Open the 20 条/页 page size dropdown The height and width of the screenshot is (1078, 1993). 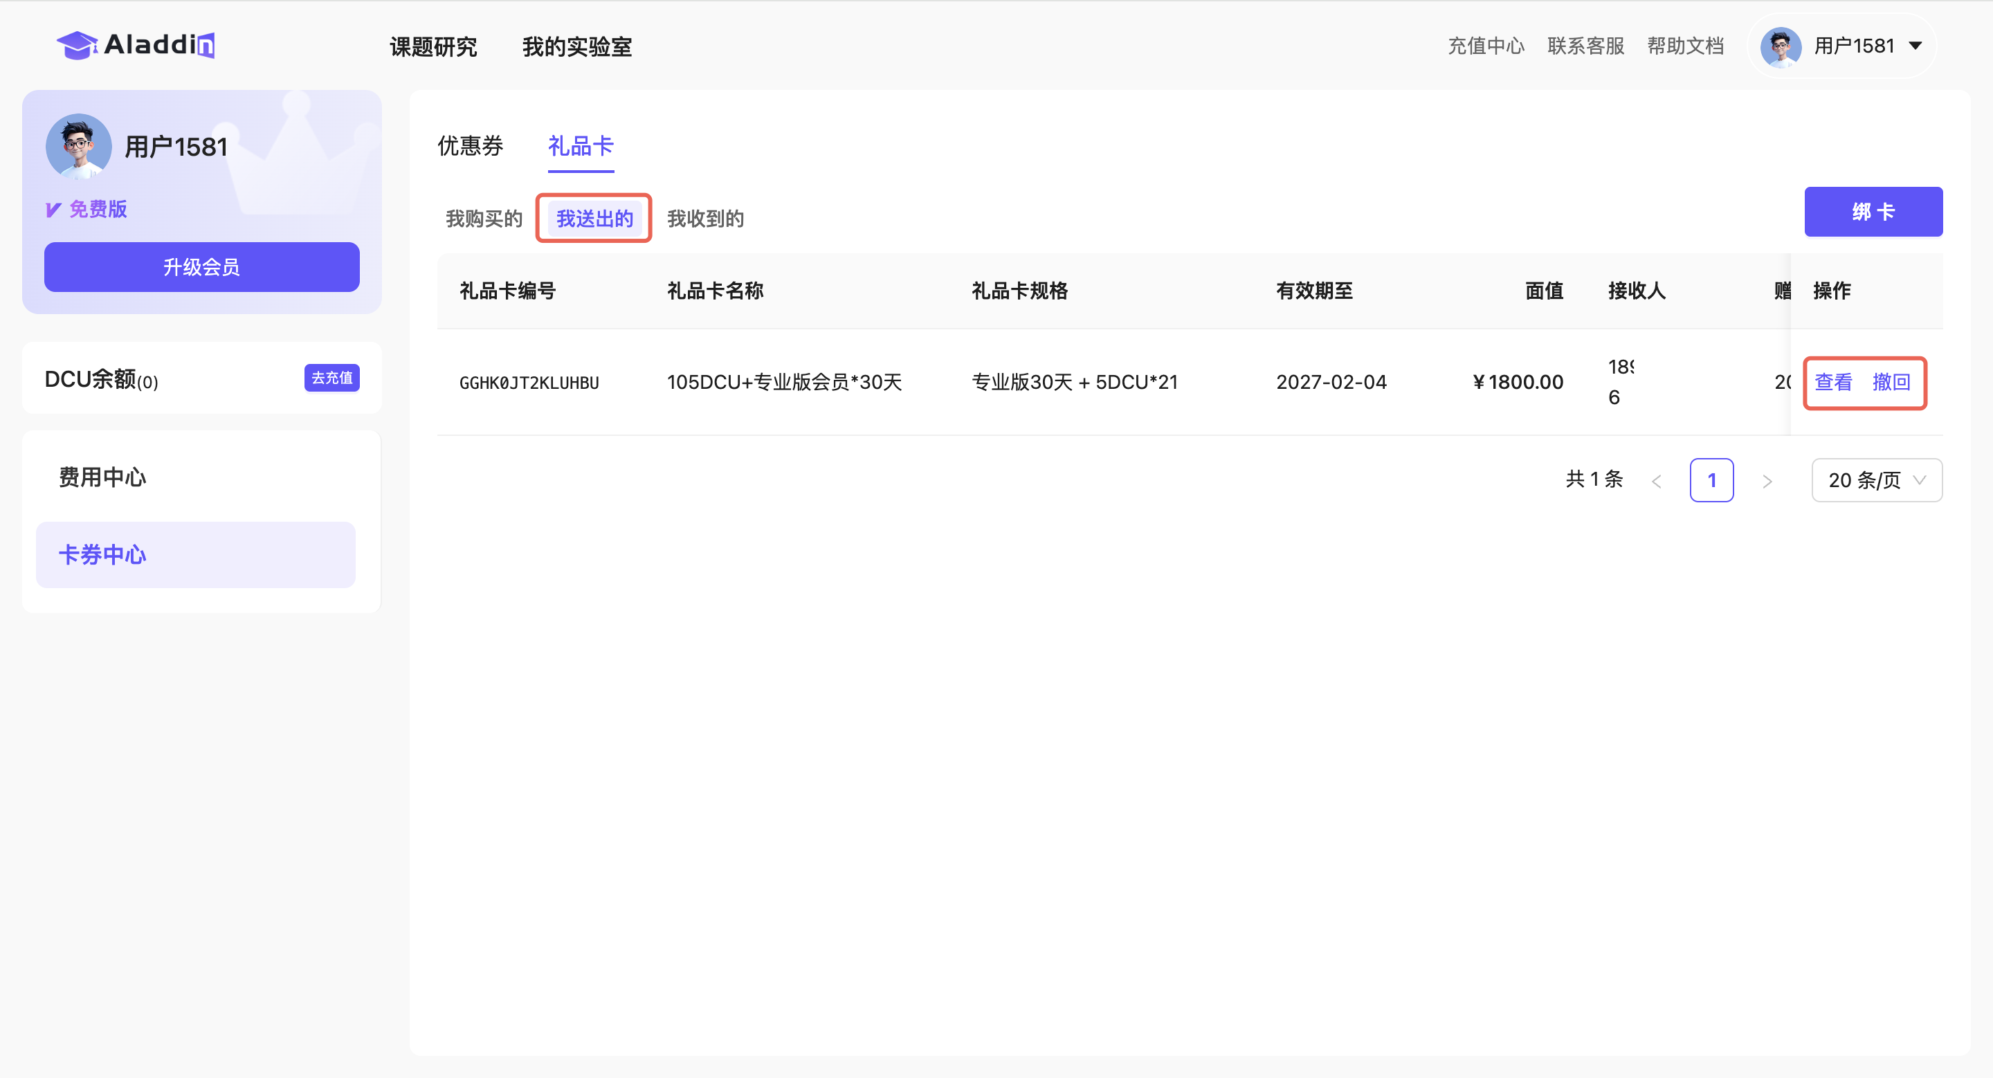pyautogui.click(x=1876, y=480)
